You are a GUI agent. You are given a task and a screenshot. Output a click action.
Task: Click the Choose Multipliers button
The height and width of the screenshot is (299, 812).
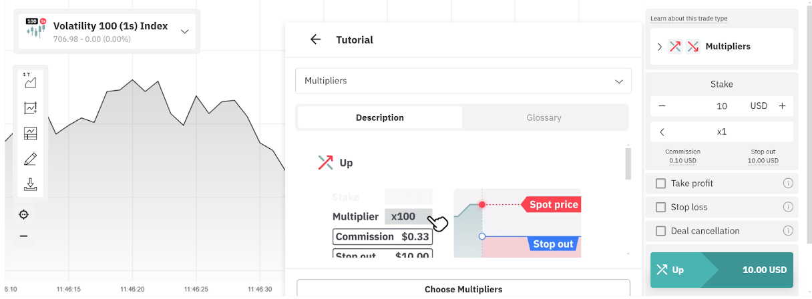click(463, 289)
